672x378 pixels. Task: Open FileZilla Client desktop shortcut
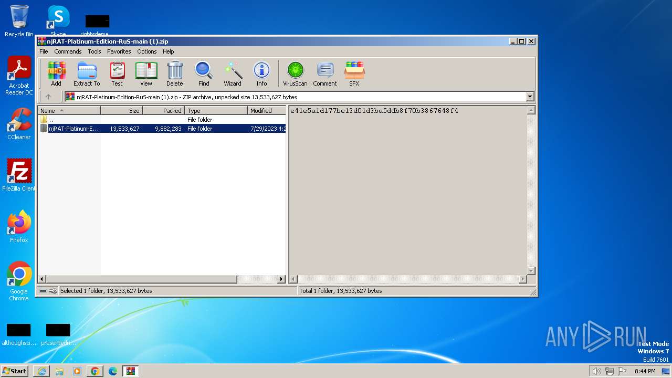[19, 175]
